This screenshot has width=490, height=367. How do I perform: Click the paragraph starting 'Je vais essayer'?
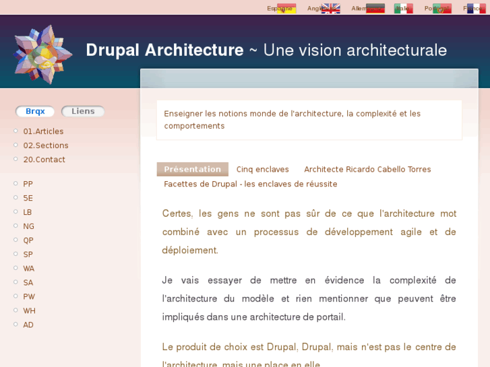(309, 298)
